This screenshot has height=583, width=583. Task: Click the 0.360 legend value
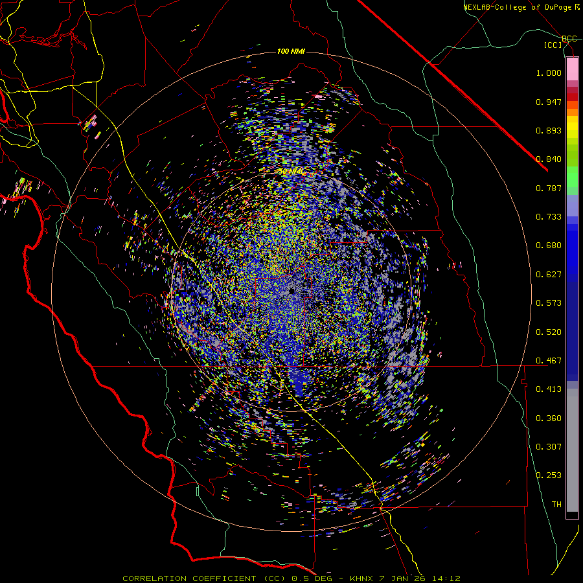tap(549, 418)
